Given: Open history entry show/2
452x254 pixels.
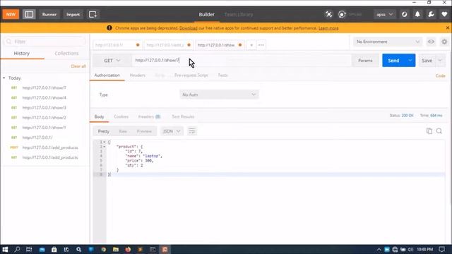Looking at the screenshot, I should click(x=44, y=118).
